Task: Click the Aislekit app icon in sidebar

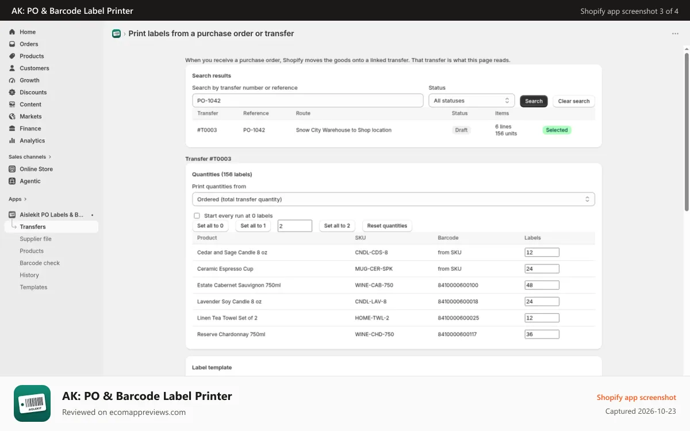Action: click(12, 215)
